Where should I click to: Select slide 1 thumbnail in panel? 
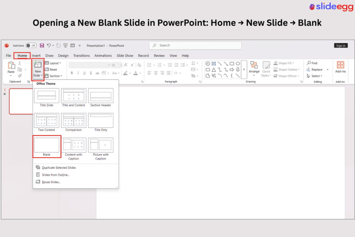pos(21,101)
